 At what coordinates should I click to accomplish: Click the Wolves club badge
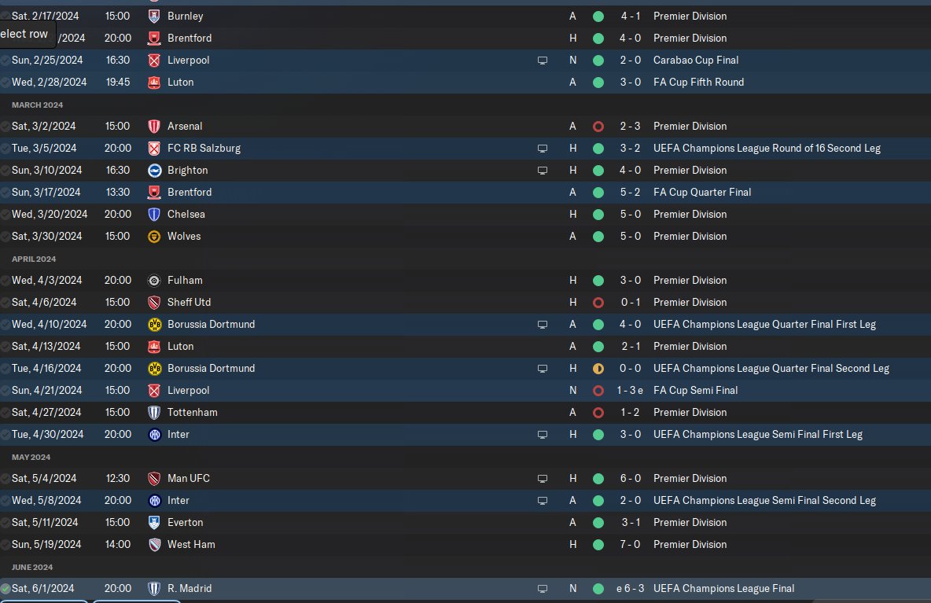[154, 236]
